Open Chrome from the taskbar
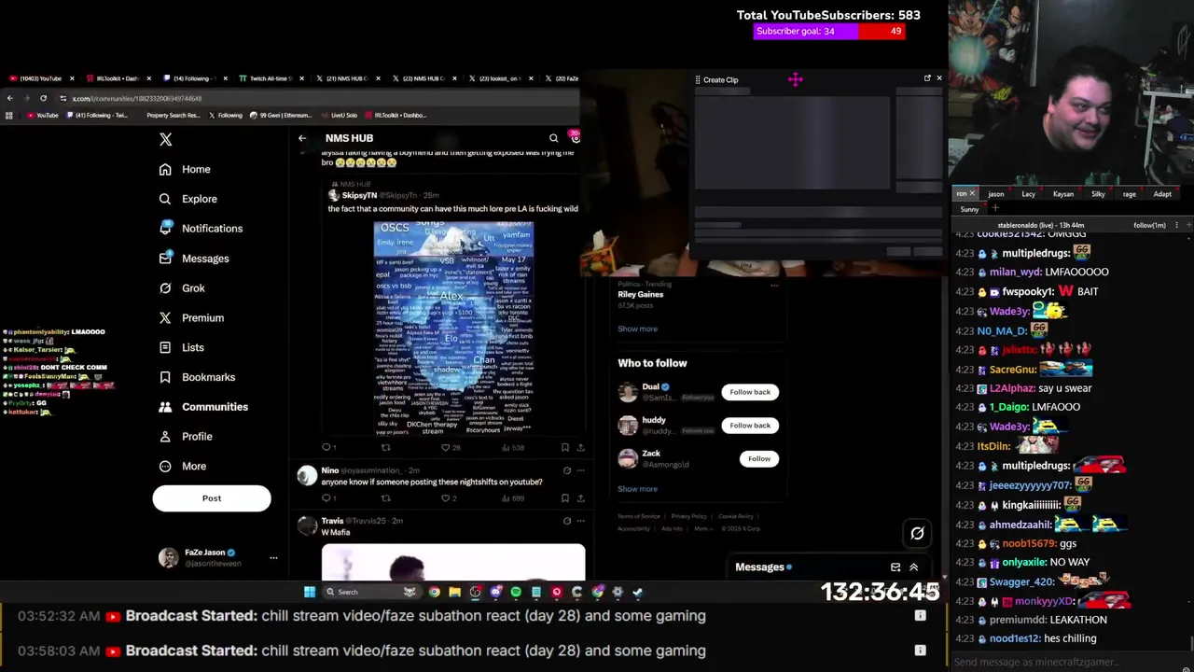Viewport: 1194px width, 672px height. tap(434, 592)
